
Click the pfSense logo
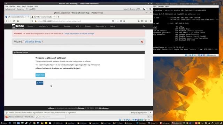pyautogui.click(x=18, y=26)
